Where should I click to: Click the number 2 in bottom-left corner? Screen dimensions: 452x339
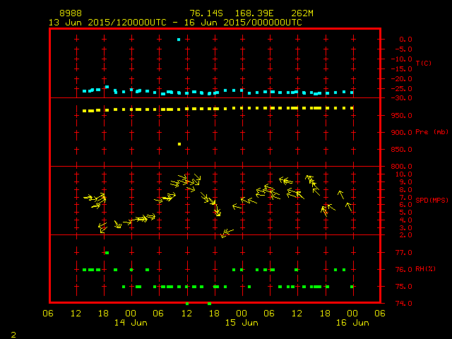click(x=13, y=333)
